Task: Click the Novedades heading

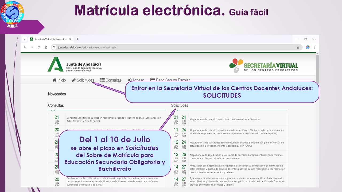Action: tap(57, 94)
